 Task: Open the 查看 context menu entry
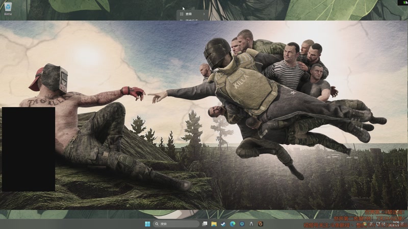click(192, 14)
